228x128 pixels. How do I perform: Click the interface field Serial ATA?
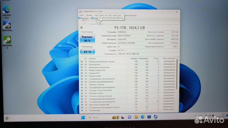click(131, 39)
